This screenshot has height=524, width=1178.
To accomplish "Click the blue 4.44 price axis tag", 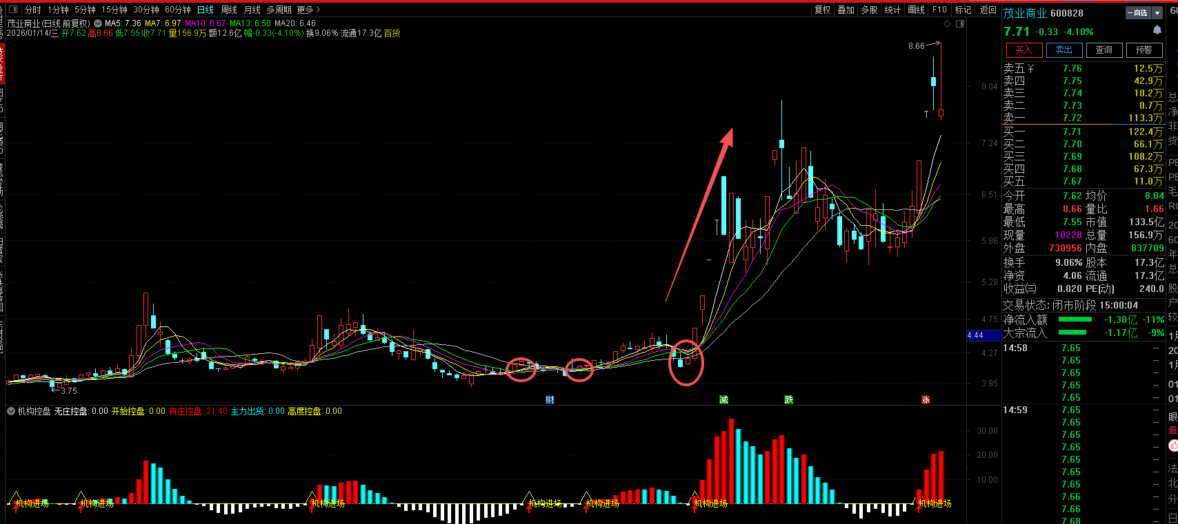I will (983, 335).
